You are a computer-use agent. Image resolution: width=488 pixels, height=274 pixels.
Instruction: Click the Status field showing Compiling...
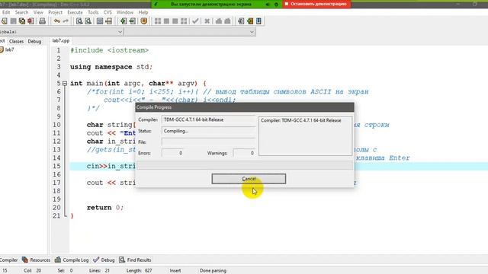pos(208,131)
